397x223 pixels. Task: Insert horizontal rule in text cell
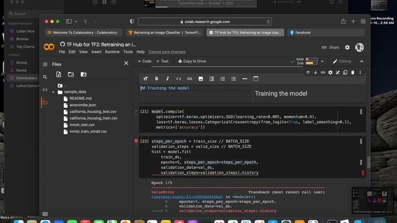pos(244,79)
